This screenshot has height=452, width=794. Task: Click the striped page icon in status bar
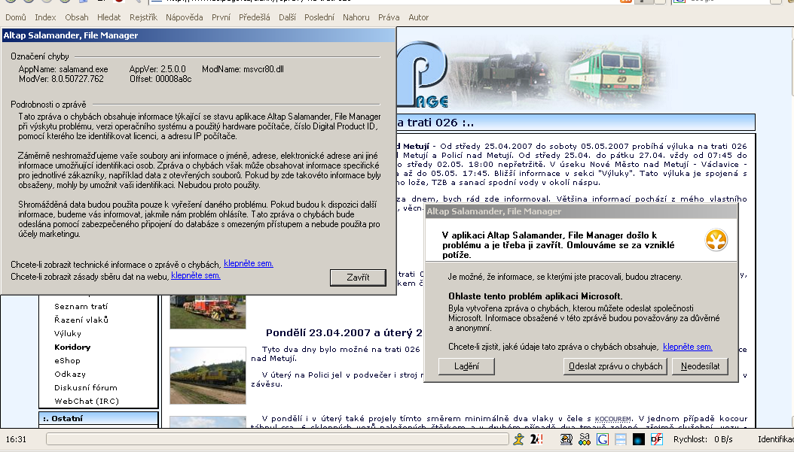pos(620,439)
